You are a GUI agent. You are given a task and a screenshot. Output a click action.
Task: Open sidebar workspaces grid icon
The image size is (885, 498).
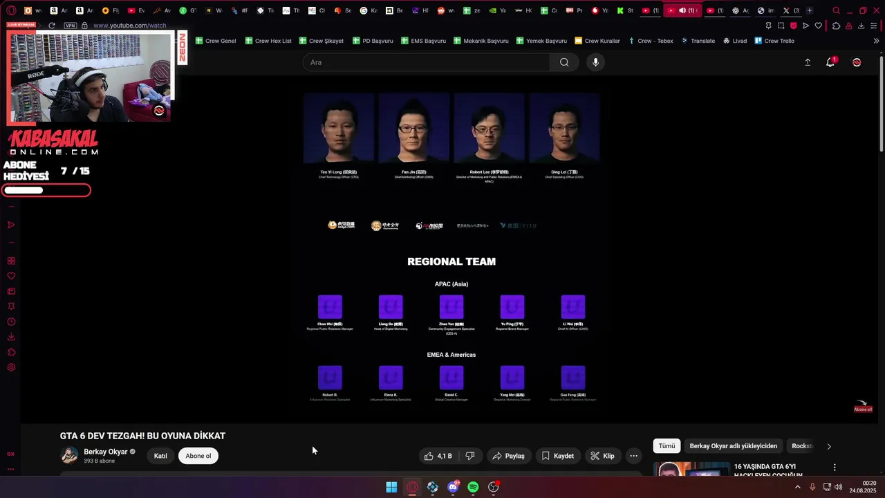[11, 261]
